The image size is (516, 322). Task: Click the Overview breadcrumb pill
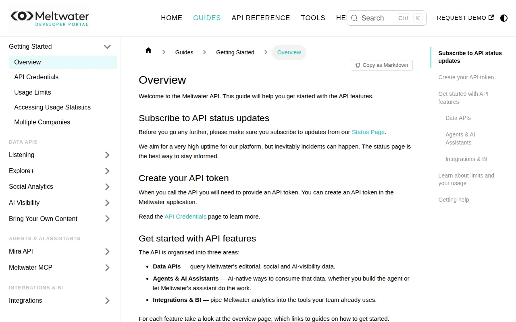point(289,52)
